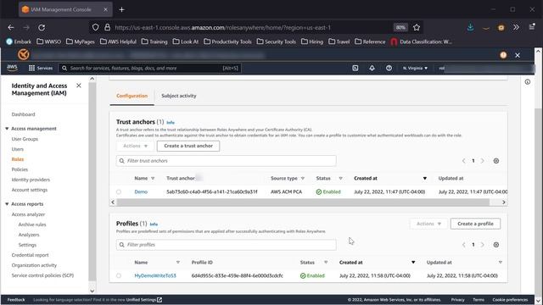Sort trust anchors by Created at
This screenshot has height=305, width=543.
[424, 179]
